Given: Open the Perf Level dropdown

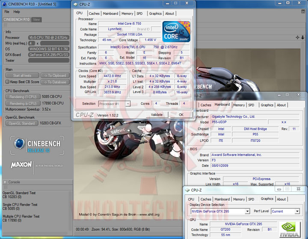Looking at the screenshot, I should (284, 211).
